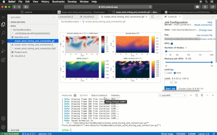217x135 pixels.
Task: Click the Use current file link
Action: coord(204,35)
